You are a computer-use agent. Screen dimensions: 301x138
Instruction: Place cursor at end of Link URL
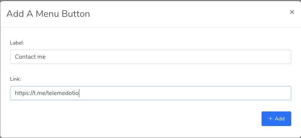pos(79,93)
